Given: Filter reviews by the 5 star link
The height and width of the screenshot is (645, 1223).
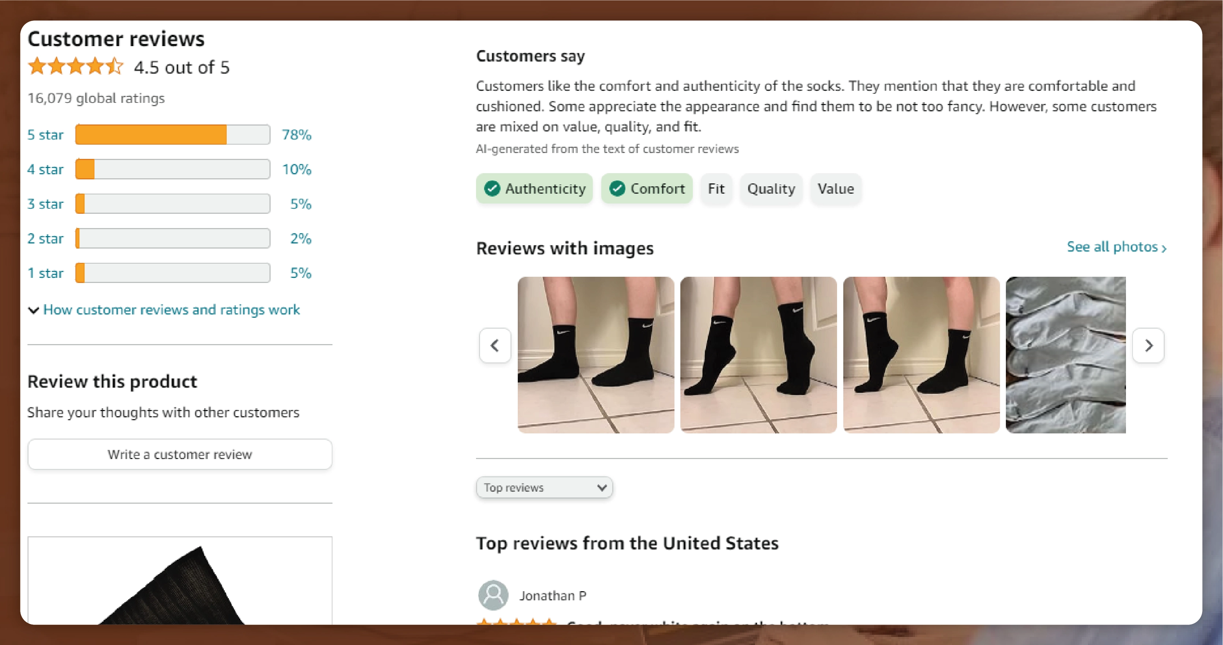Looking at the screenshot, I should pos(45,135).
